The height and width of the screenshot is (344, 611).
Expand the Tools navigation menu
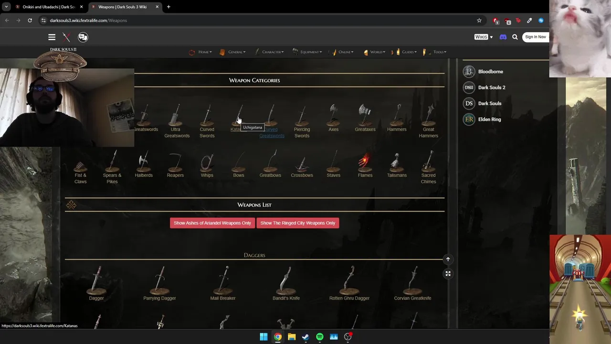434,52
